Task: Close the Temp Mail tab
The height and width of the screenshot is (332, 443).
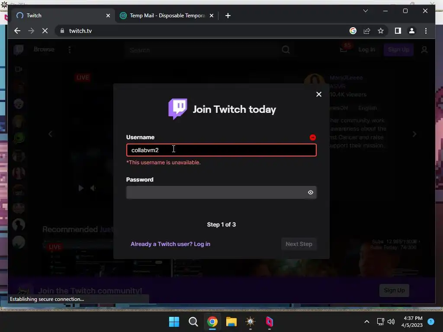Action: [211, 16]
